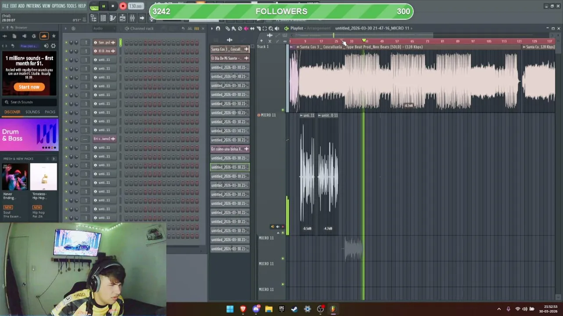Select the pink Playlist Mute tool
563x316 pixels.
(246, 29)
